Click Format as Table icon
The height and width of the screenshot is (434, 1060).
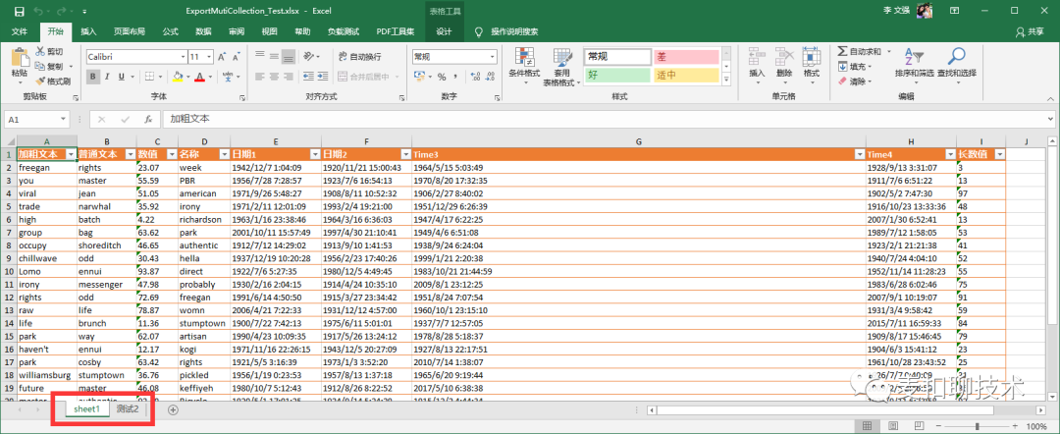click(x=562, y=58)
